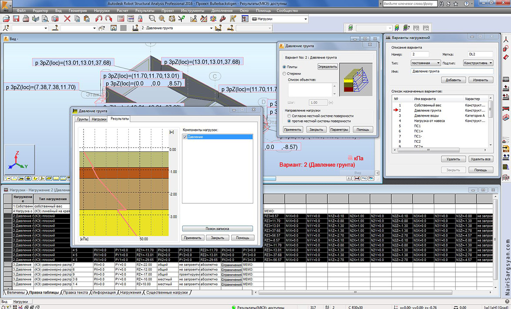Click the Изменить button
Image resolution: width=511 pixels, height=309 pixels.
tap(481, 80)
